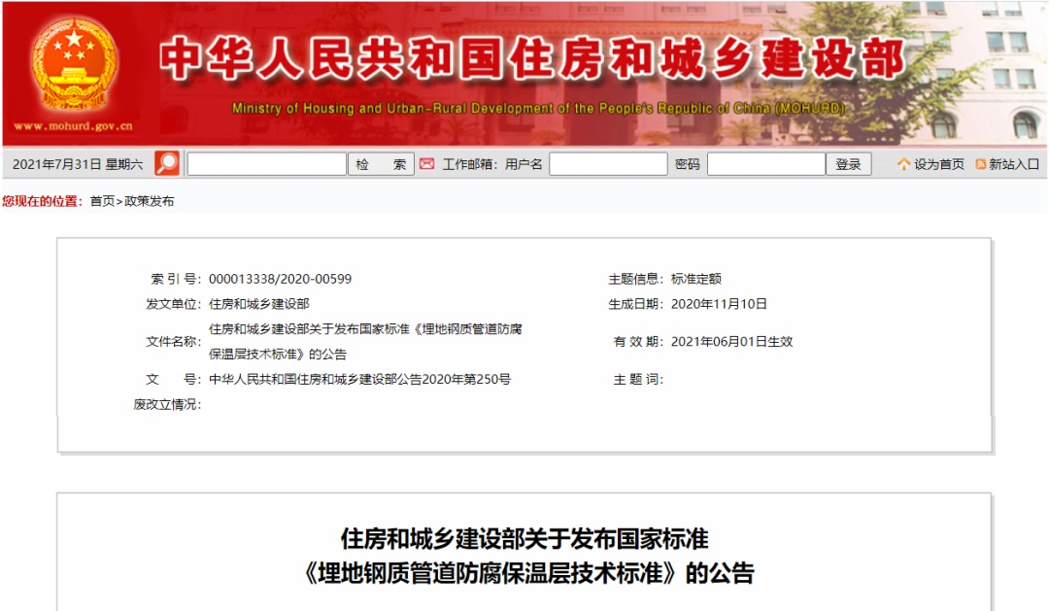Click the 中华人民共和国住房和城乡建设部 banner title
The image size is (1049, 611).
pos(531,60)
